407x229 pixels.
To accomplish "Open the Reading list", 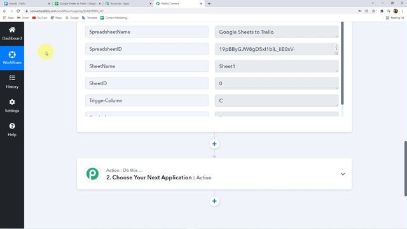I will tap(395, 18).
